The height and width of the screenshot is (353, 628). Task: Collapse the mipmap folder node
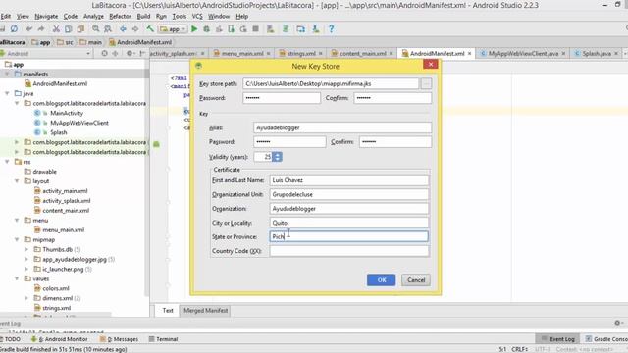(17, 239)
